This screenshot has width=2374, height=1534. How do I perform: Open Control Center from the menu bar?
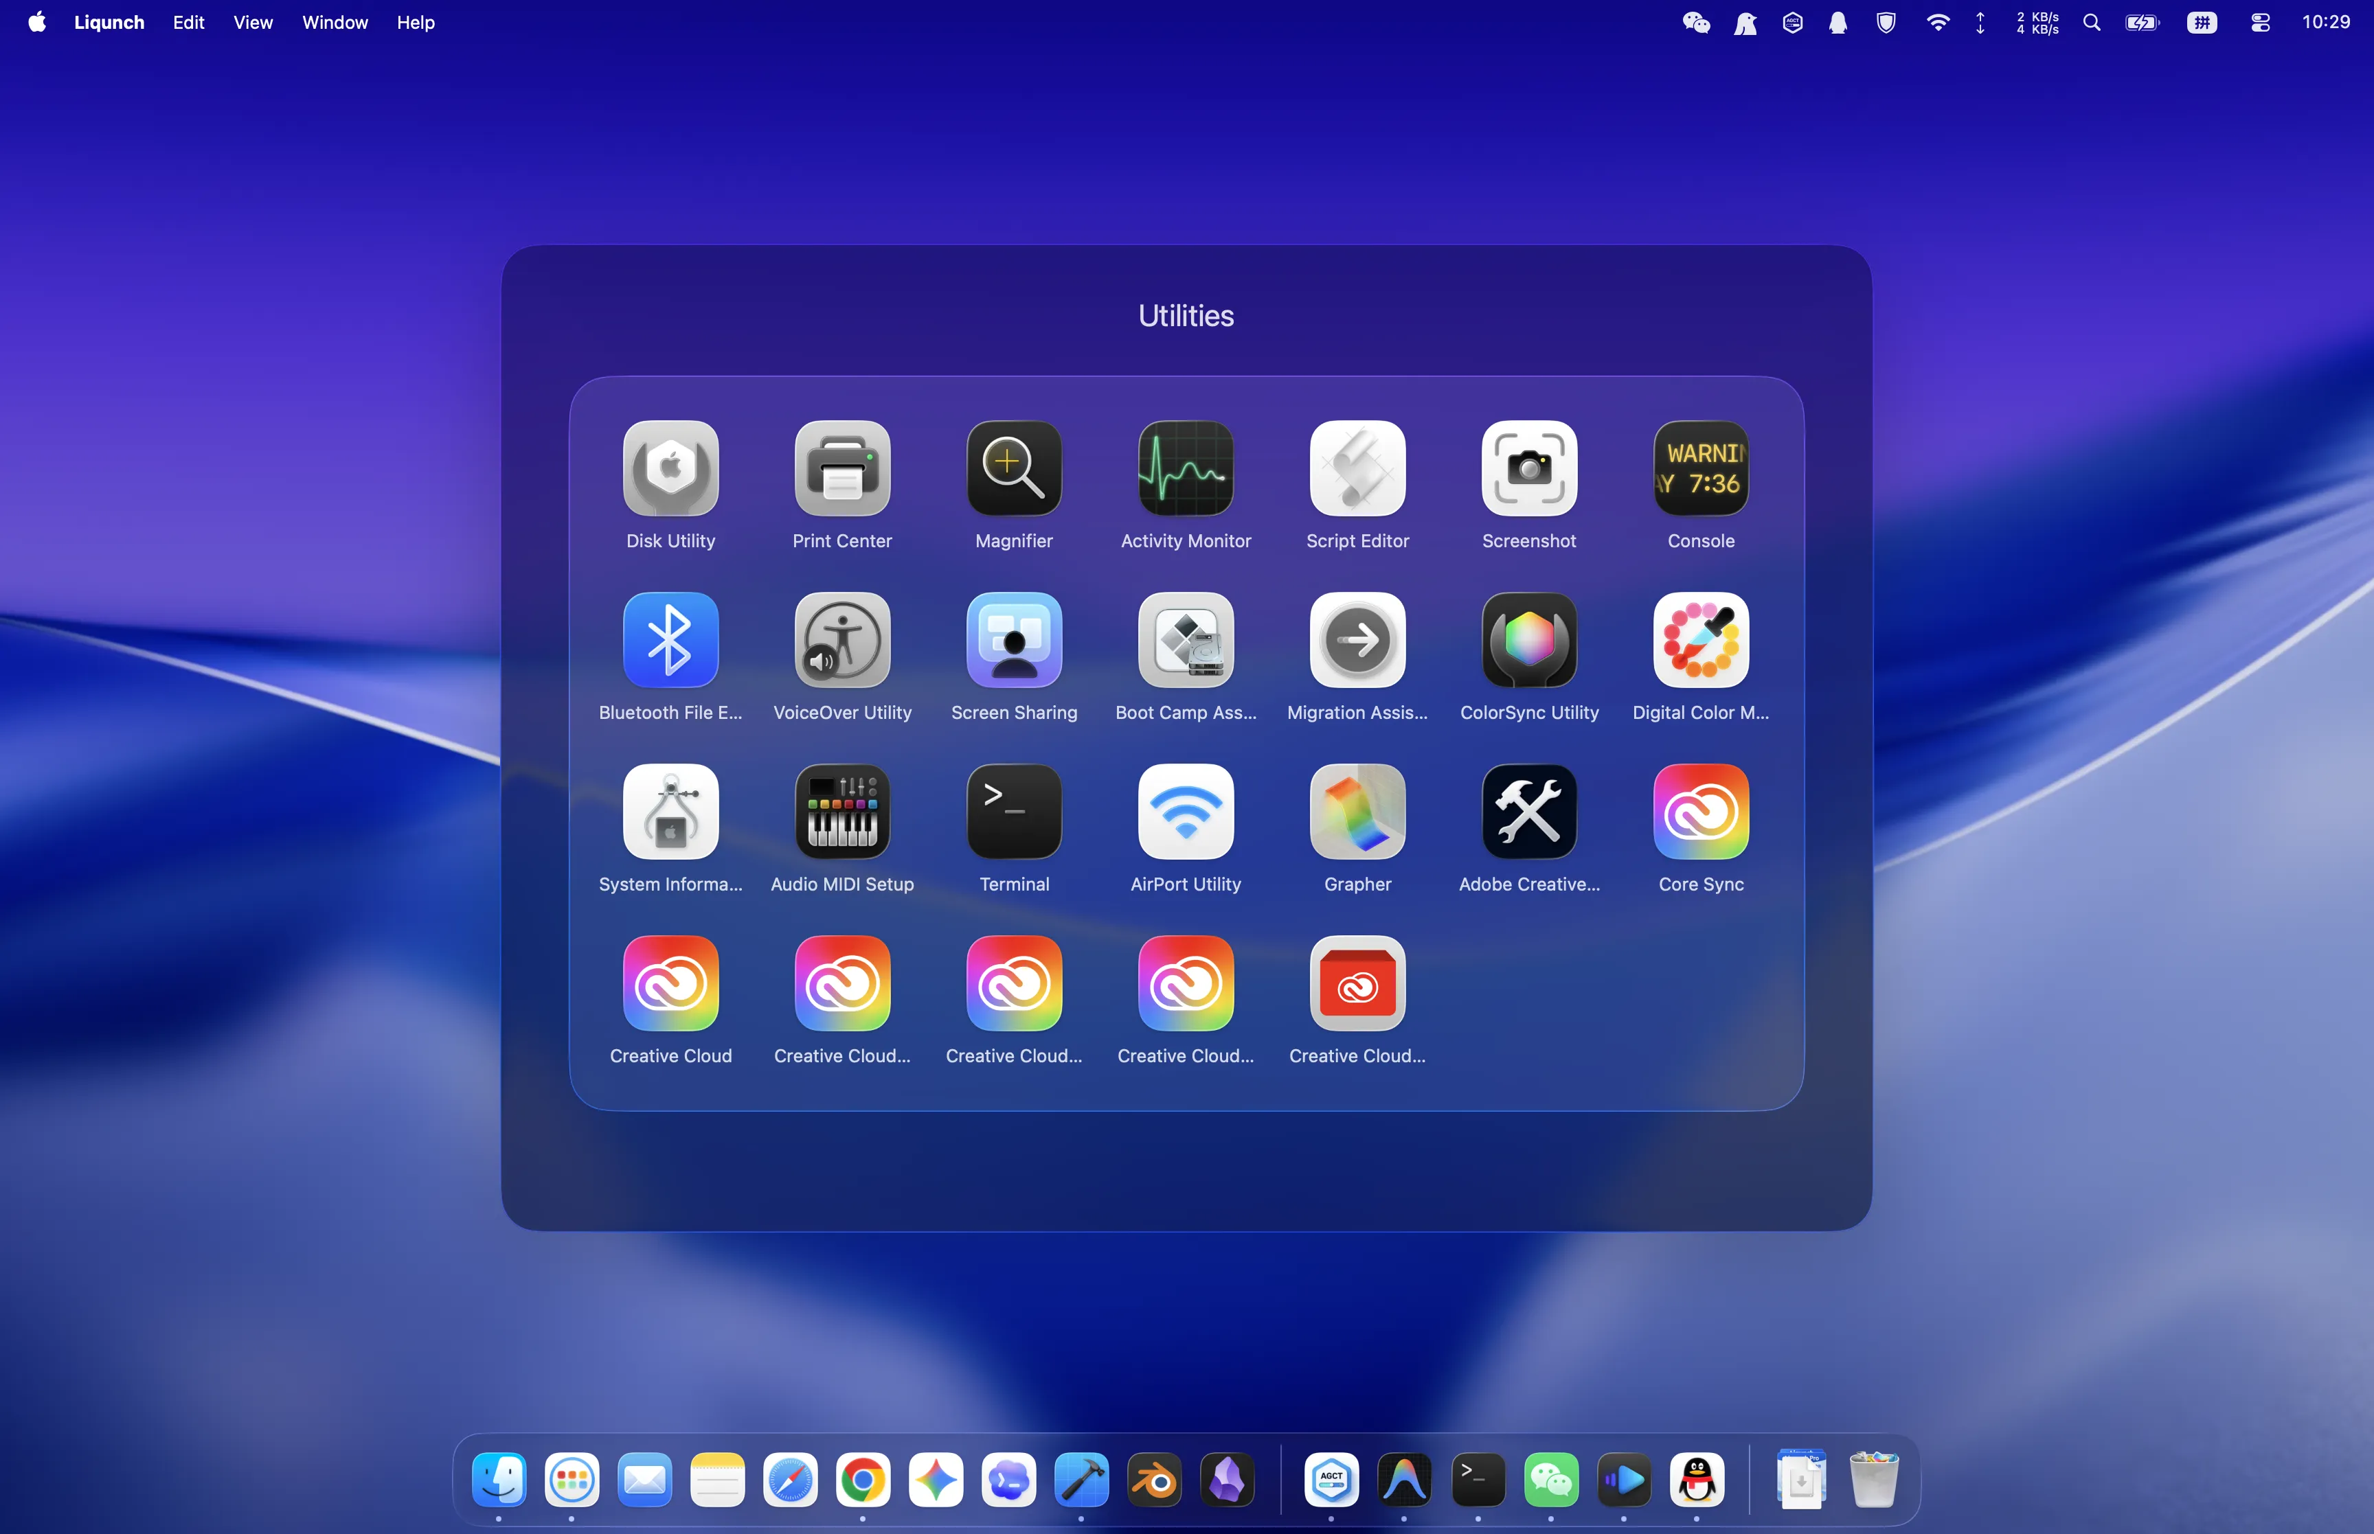click(x=2259, y=22)
